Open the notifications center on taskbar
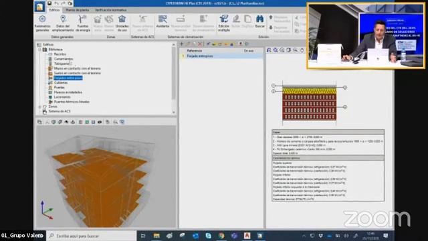Image resolution: width=428 pixels, height=241 pixels. 385,236
